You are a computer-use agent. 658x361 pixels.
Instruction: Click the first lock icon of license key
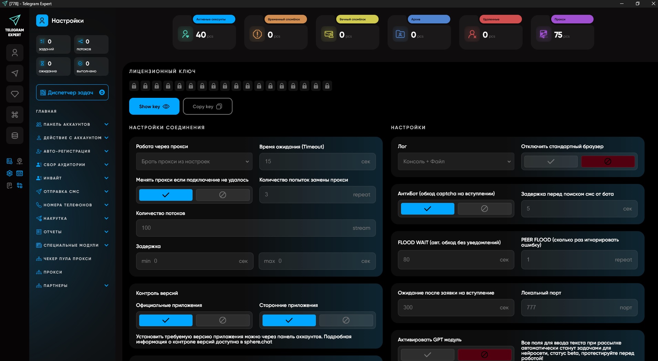(x=134, y=86)
